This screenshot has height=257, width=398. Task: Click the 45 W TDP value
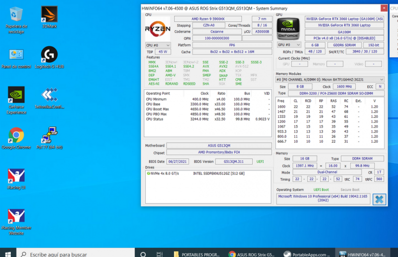click(163, 52)
